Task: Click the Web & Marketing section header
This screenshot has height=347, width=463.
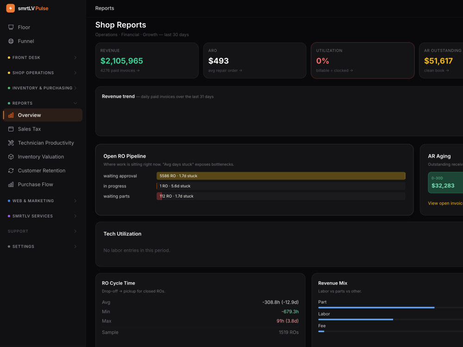Action: (43, 201)
